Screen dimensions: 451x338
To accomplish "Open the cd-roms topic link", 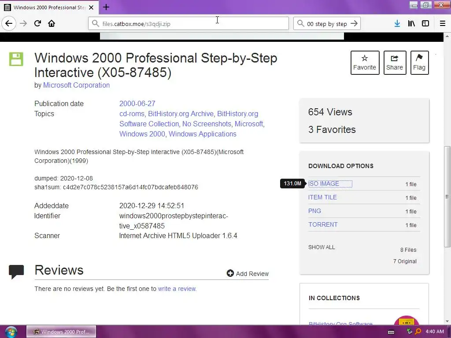I will click(x=132, y=114).
